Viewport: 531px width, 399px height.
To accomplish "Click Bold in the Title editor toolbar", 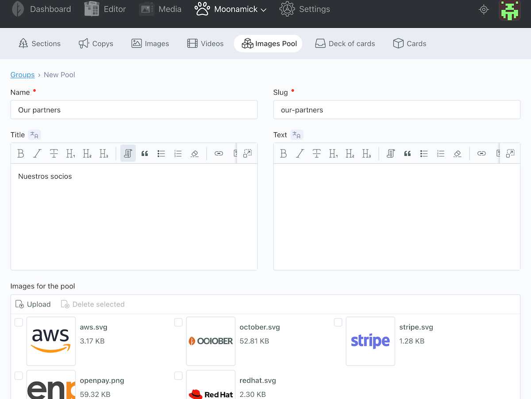I will (x=21, y=153).
